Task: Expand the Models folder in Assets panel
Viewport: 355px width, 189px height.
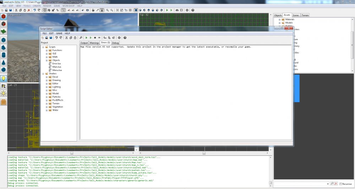Action: click(x=280, y=23)
